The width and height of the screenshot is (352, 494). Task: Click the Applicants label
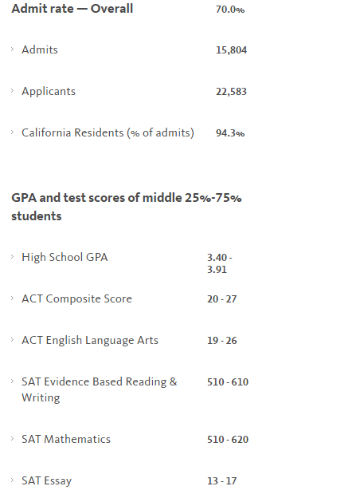pos(49,91)
